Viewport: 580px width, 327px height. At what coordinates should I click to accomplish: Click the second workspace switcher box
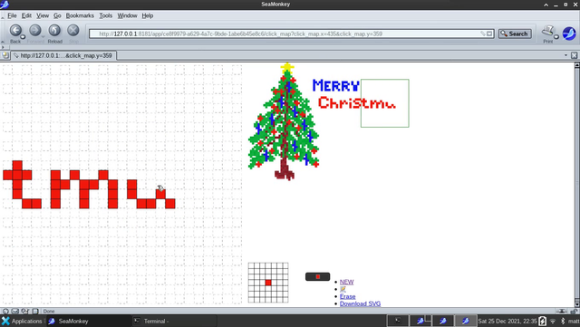(420, 321)
